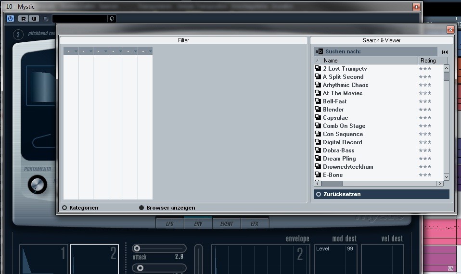
Task: Select the '2 Lost Trumpets' preset icon
Action: pos(318,69)
